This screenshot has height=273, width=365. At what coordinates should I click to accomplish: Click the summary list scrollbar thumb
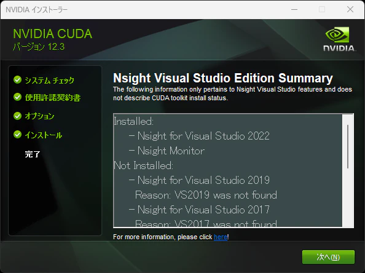(348, 146)
